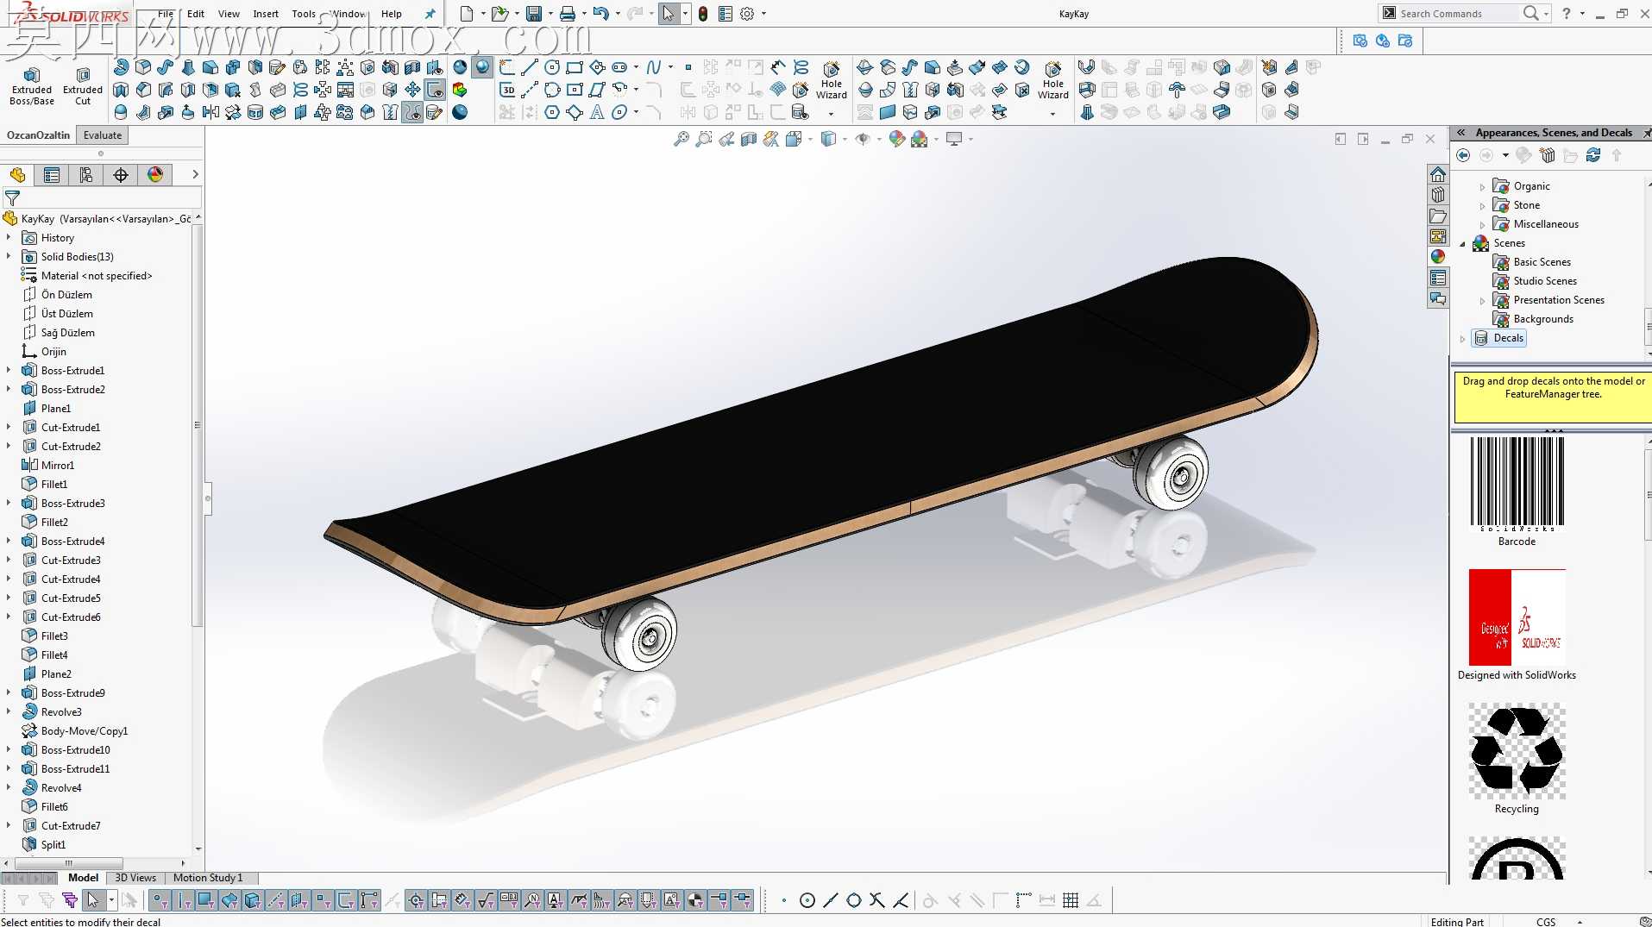The image size is (1652, 927).
Task: Select the Designed with SolidWorks decal
Action: [1517, 617]
